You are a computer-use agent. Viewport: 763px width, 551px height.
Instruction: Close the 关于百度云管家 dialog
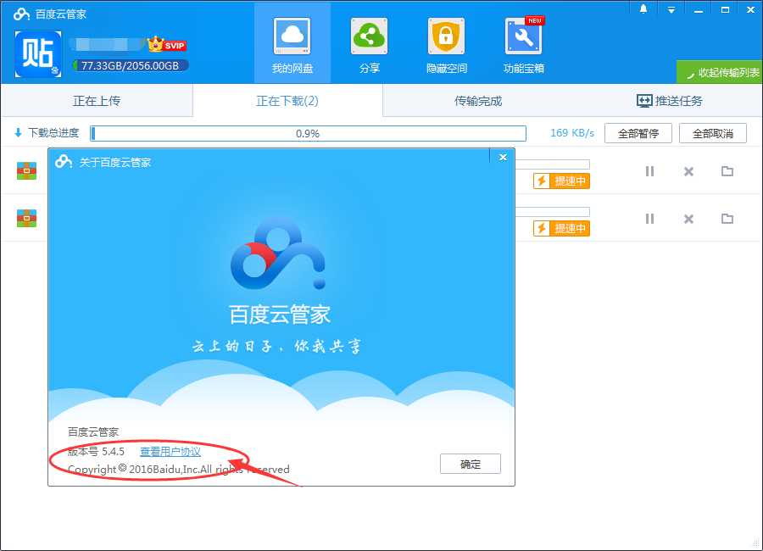tap(503, 157)
